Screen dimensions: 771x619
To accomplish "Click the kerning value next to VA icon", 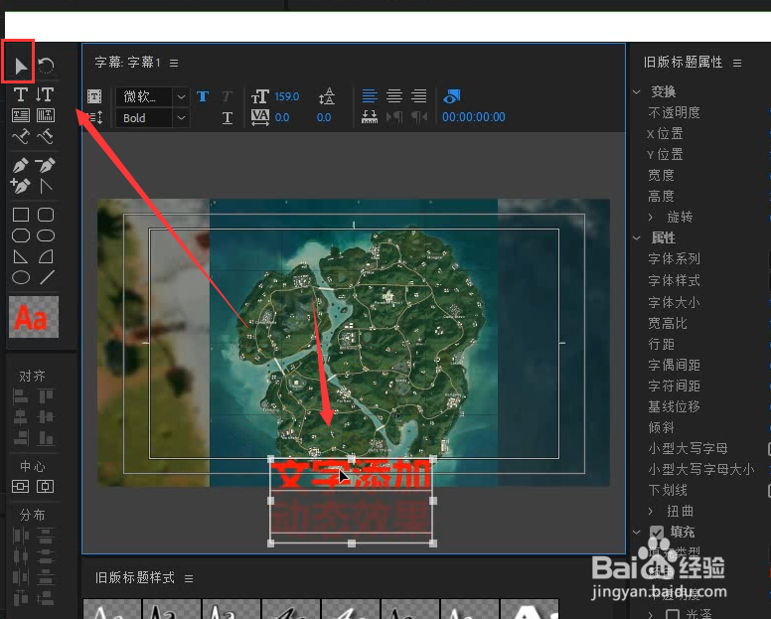I will (x=282, y=117).
